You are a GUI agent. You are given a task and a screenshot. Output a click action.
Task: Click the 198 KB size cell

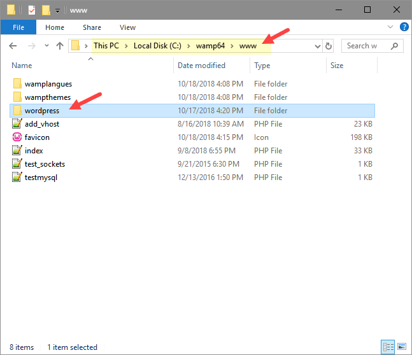pyautogui.click(x=361, y=137)
